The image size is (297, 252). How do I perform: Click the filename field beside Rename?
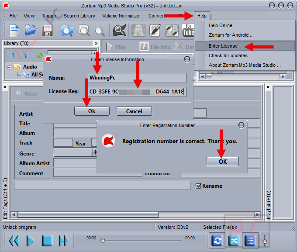tap(102, 186)
